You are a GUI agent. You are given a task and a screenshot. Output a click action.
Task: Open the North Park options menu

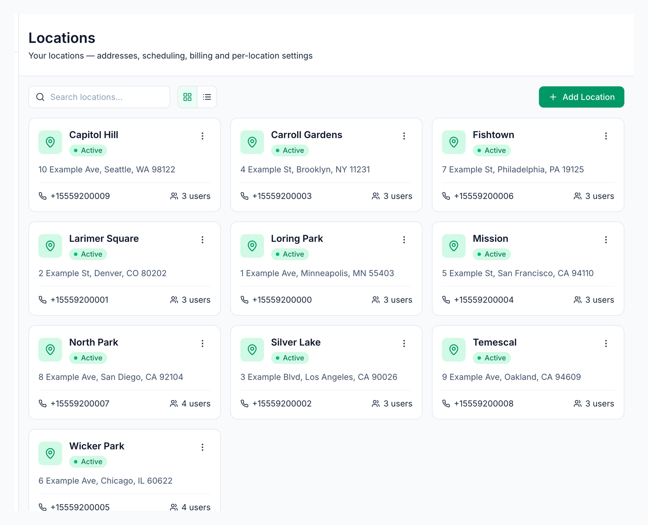pyautogui.click(x=202, y=344)
